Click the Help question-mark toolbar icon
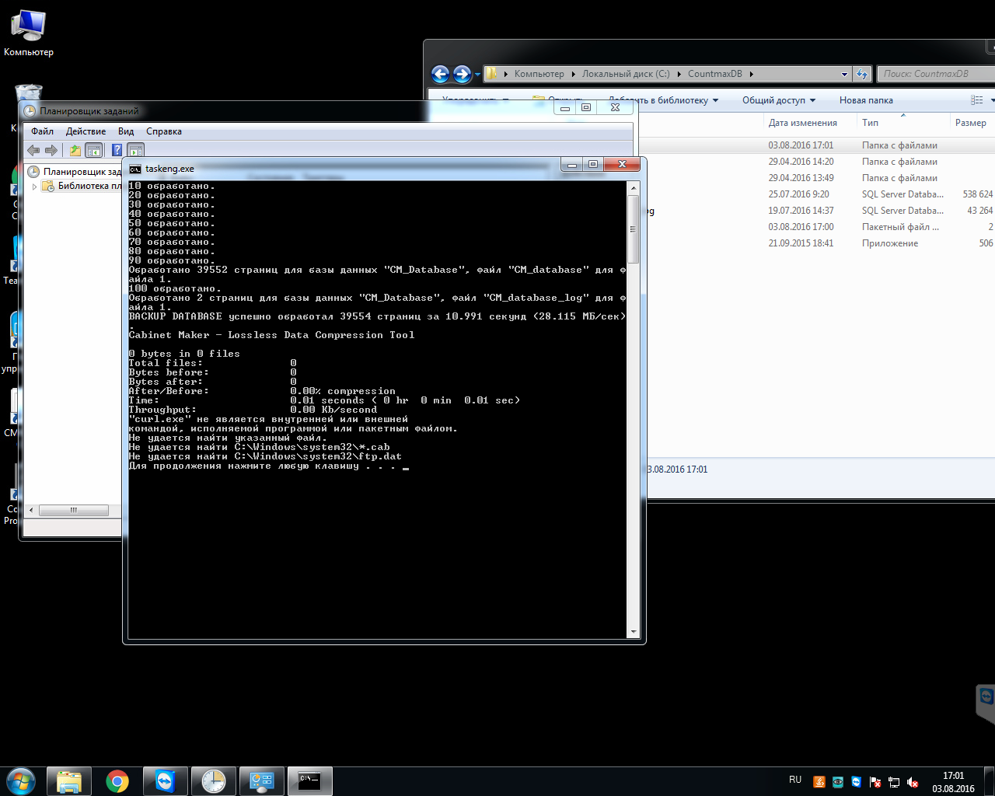 point(117,150)
